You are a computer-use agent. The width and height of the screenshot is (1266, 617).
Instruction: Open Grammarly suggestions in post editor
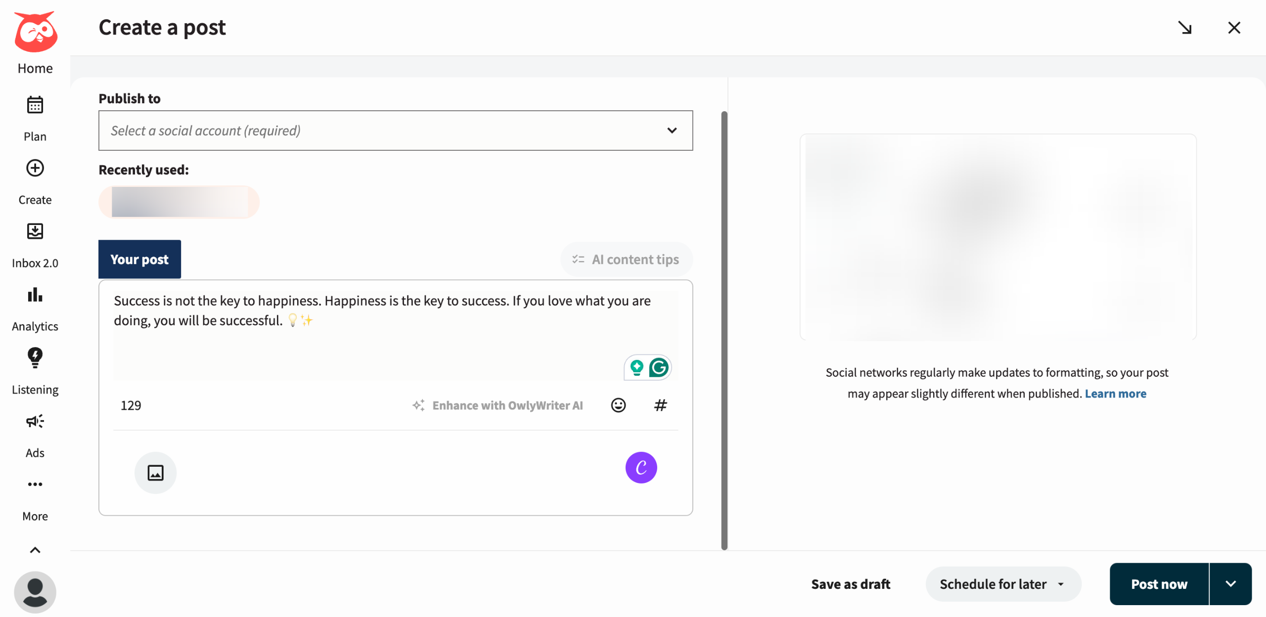tap(659, 367)
